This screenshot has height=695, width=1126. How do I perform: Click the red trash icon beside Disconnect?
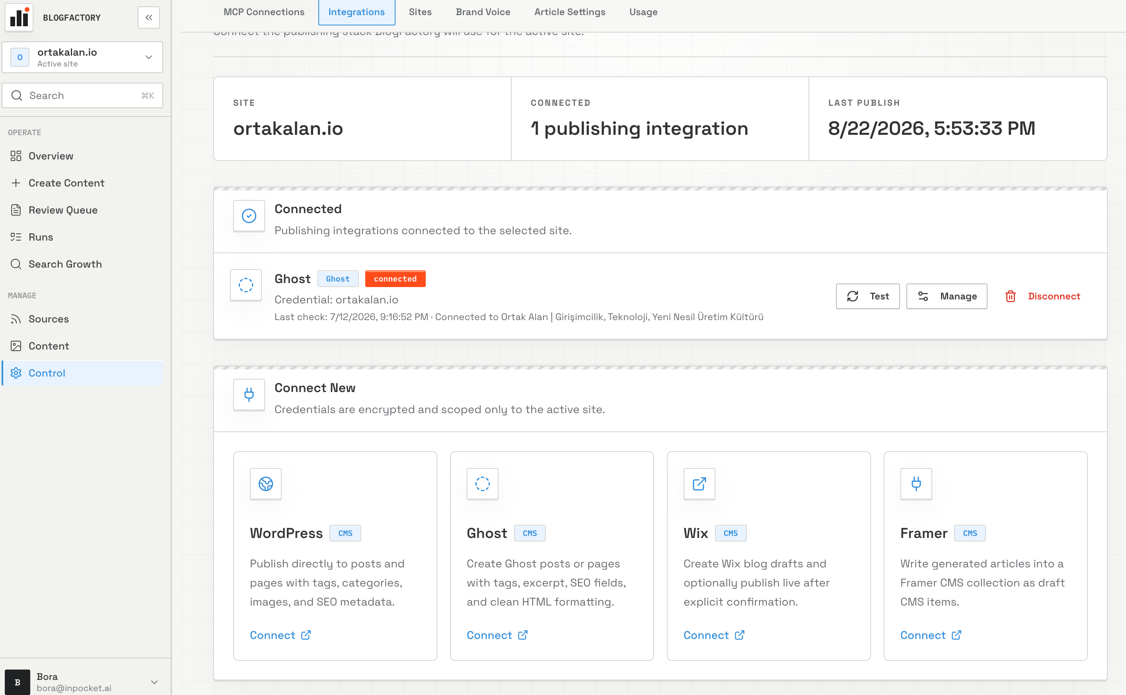1011,297
